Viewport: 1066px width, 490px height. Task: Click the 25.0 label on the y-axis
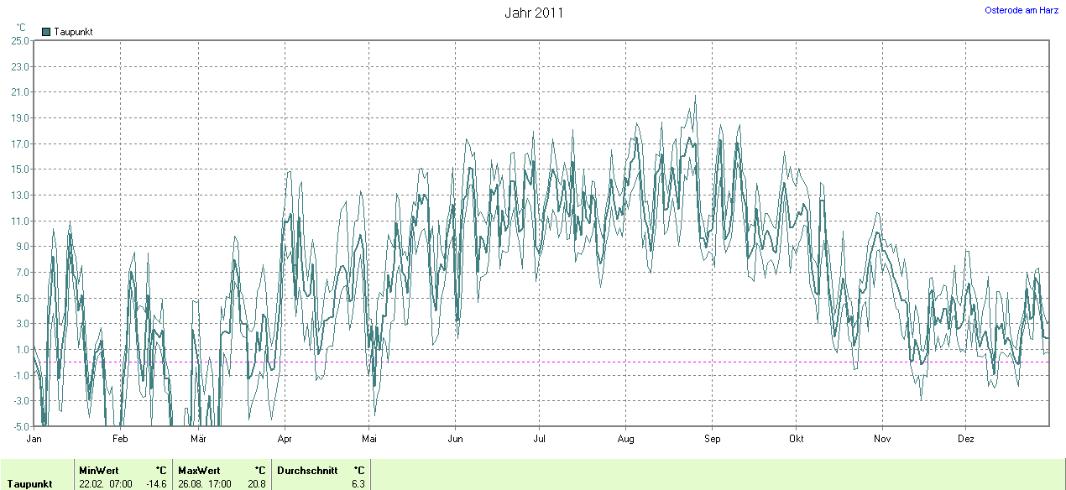click(19, 40)
